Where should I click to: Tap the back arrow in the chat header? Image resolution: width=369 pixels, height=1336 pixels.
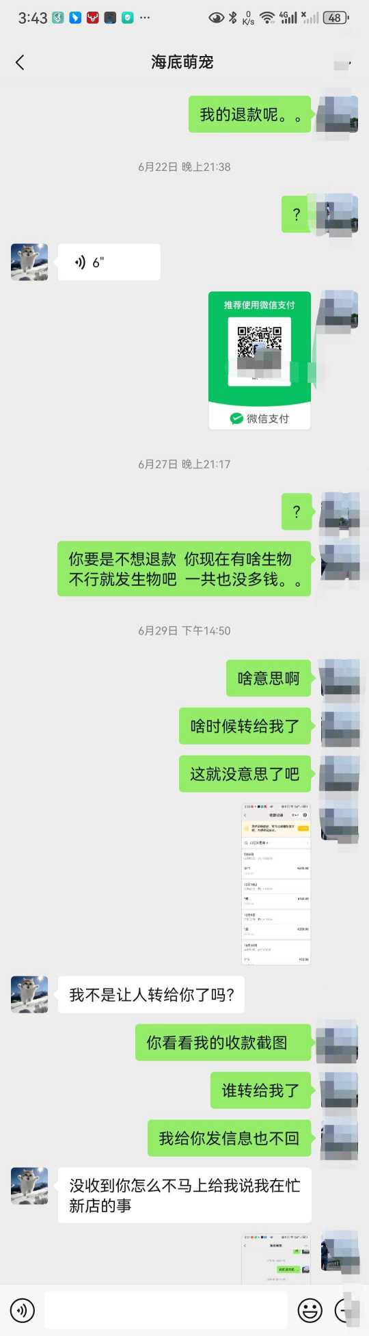point(20,62)
